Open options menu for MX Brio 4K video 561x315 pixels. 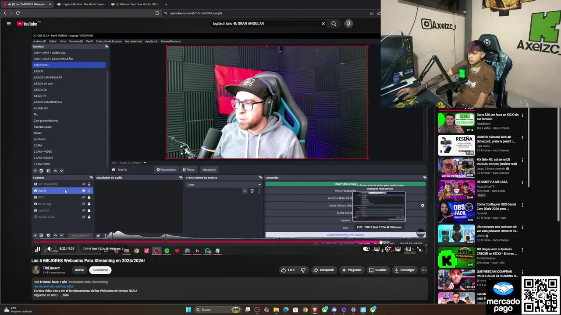522,160
